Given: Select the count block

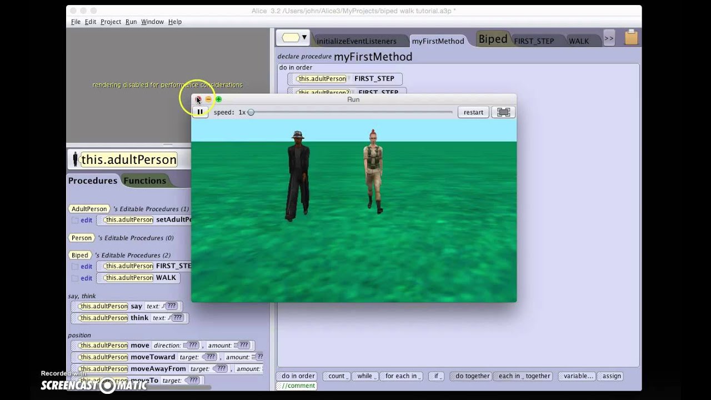Looking at the screenshot, I should pyautogui.click(x=337, y=376).
